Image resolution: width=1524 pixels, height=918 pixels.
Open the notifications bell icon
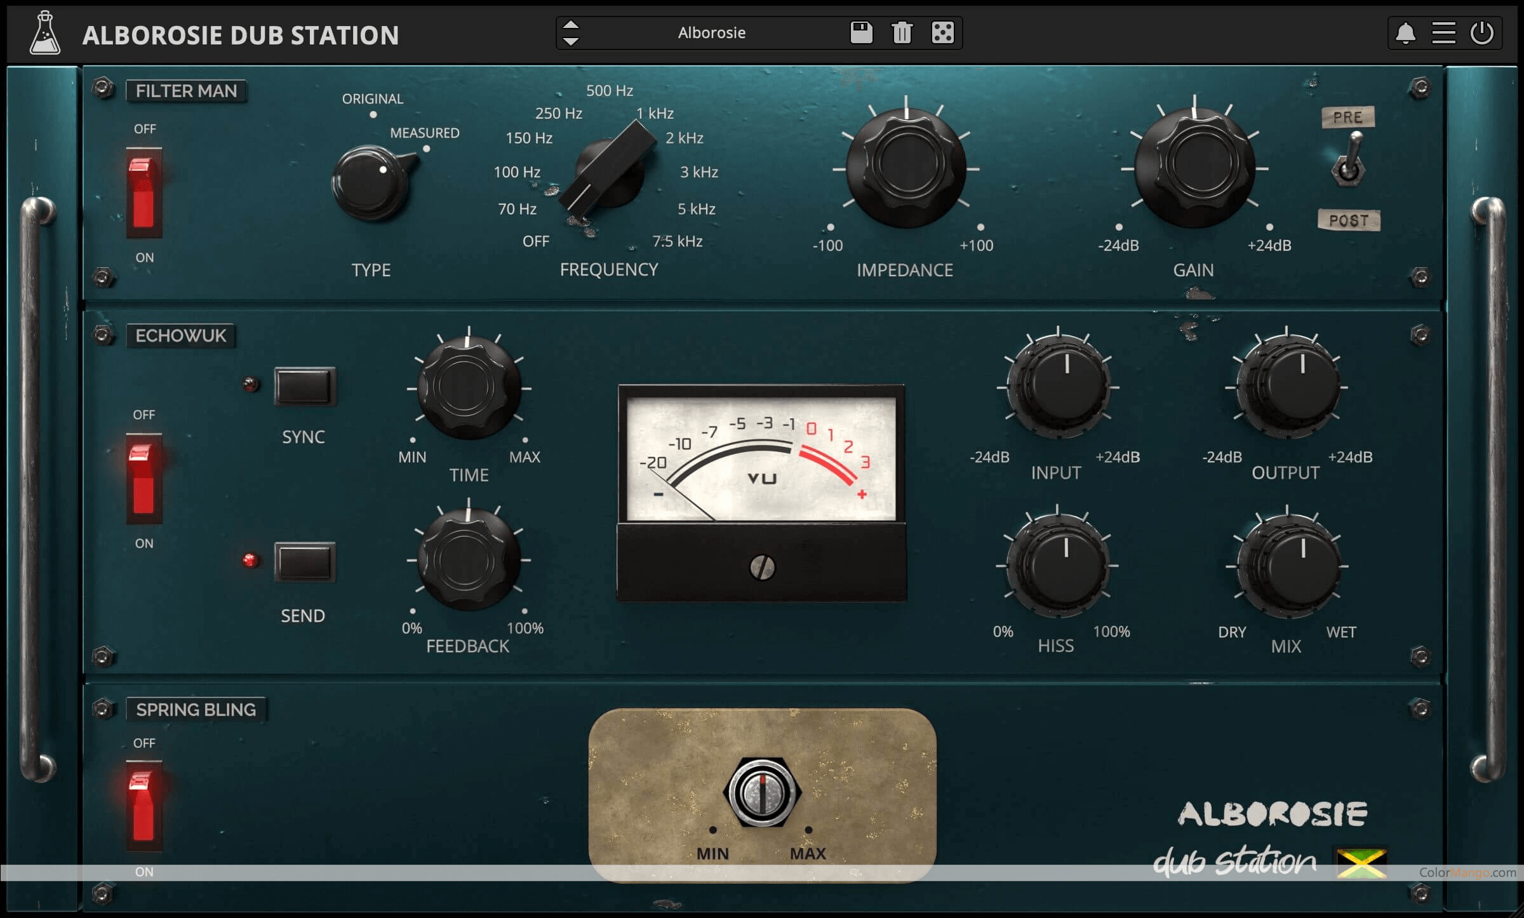1405,33
